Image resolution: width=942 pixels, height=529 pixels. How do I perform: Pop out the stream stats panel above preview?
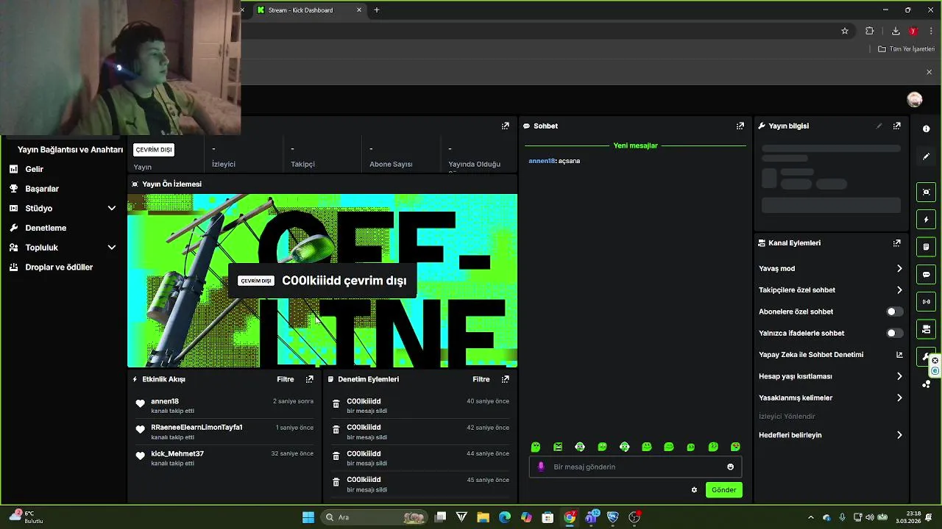point(505,126)
